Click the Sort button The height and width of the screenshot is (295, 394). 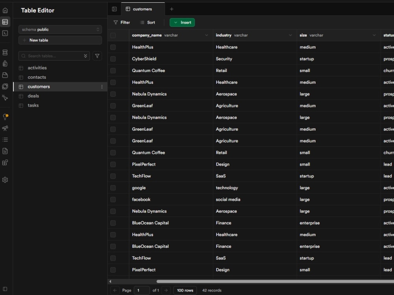point(147,22)
